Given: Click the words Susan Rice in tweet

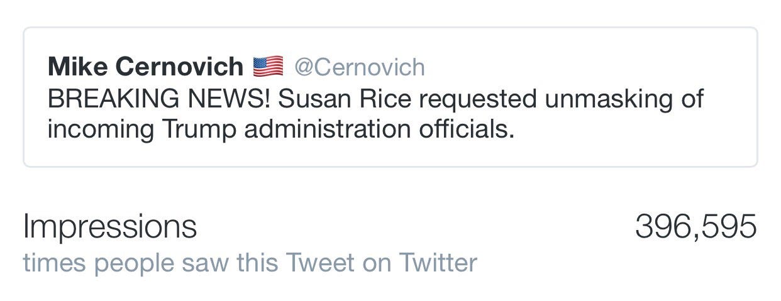Looking at the screenshot, I should point(345,99).
